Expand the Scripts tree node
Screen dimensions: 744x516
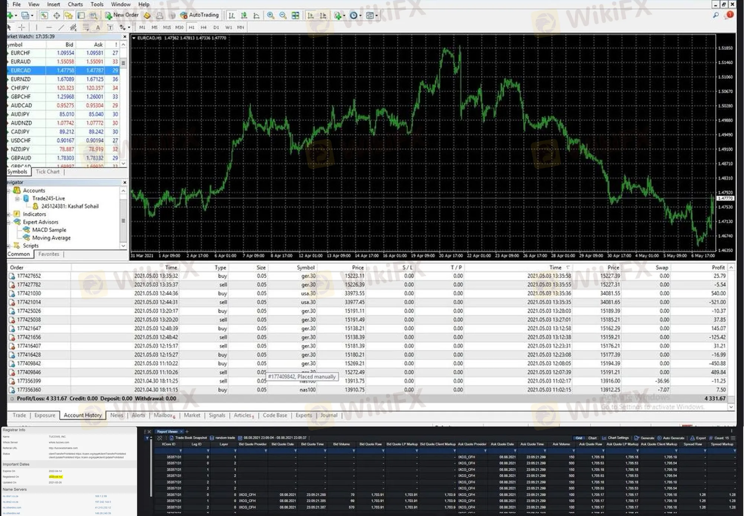point(9,246)
